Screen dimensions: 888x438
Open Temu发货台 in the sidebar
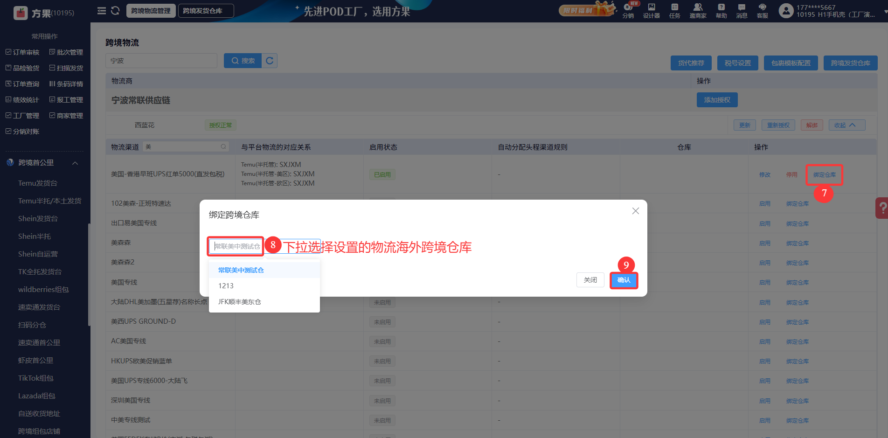point(38,183)
